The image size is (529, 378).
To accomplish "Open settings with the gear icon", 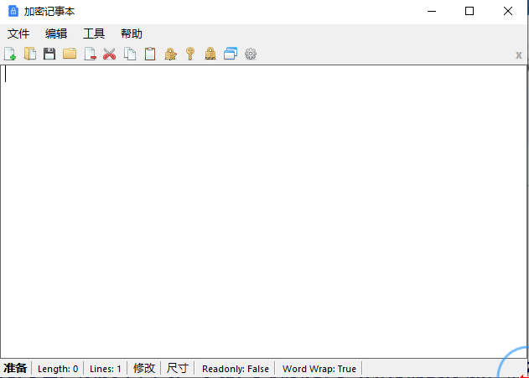I will (x=251, y=54).
